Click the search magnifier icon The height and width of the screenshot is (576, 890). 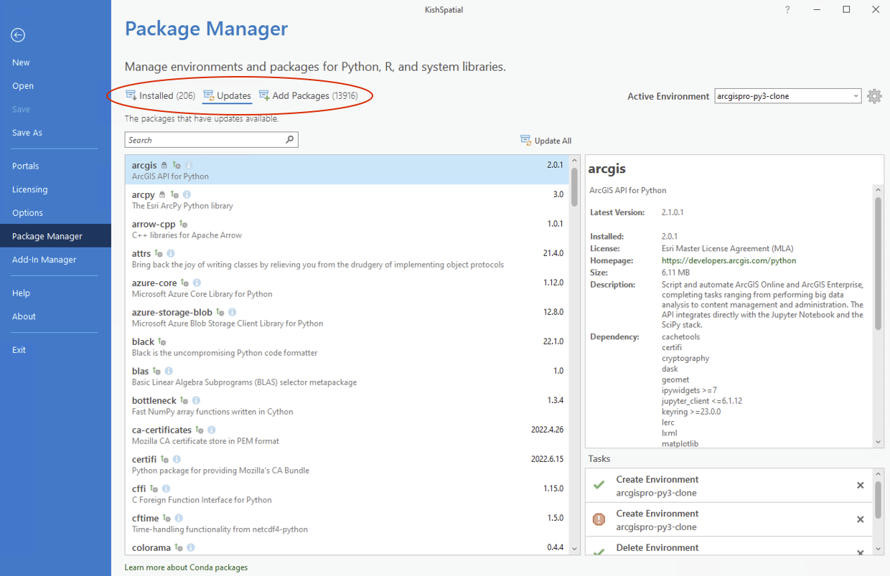click(x=289, y=140)
